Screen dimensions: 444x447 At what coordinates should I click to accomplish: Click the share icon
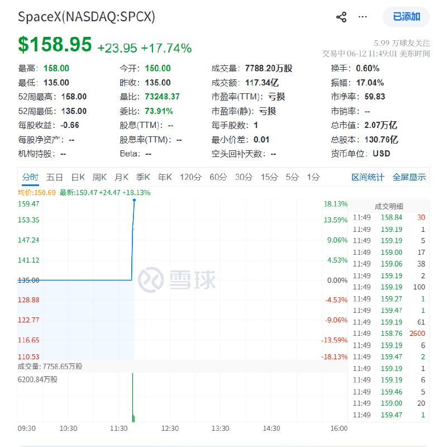[341, 17]
